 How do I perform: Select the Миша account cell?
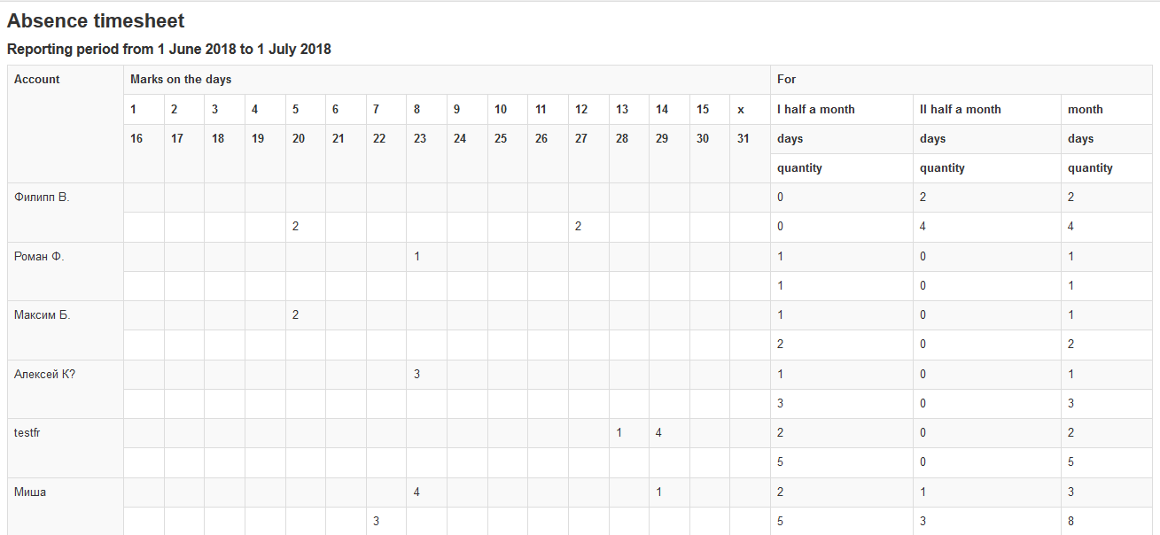point(66,507)
